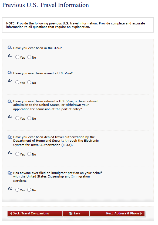Continue to Next: Address & Phone
The height and width of the screenshot is (225, 158).
coord(117,213)
